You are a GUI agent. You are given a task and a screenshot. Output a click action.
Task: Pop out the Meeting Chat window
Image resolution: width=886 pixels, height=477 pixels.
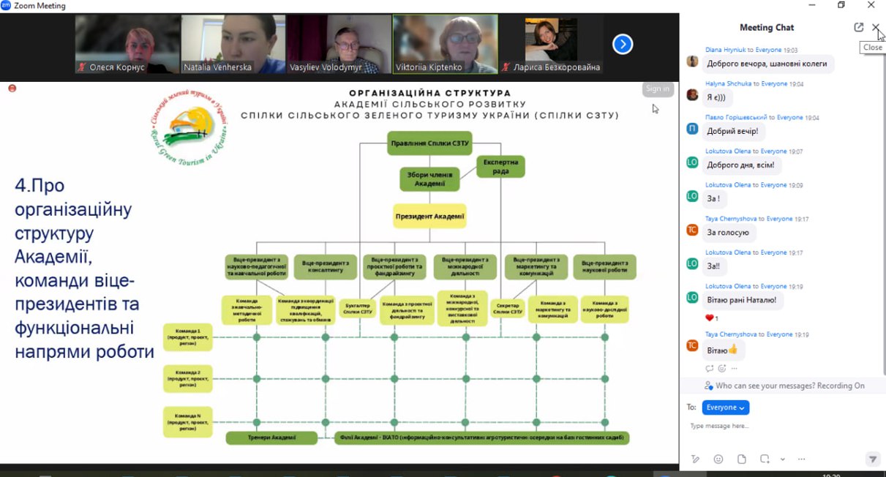click(858, 27)
